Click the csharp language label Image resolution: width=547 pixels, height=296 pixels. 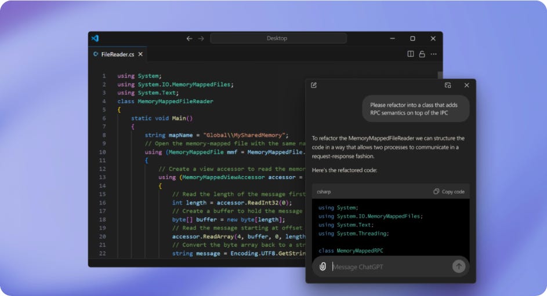tap(324, 192)
